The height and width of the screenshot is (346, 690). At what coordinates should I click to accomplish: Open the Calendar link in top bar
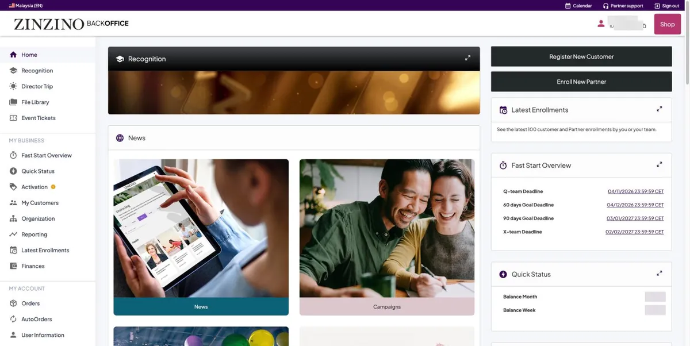[x=578, y=6]
